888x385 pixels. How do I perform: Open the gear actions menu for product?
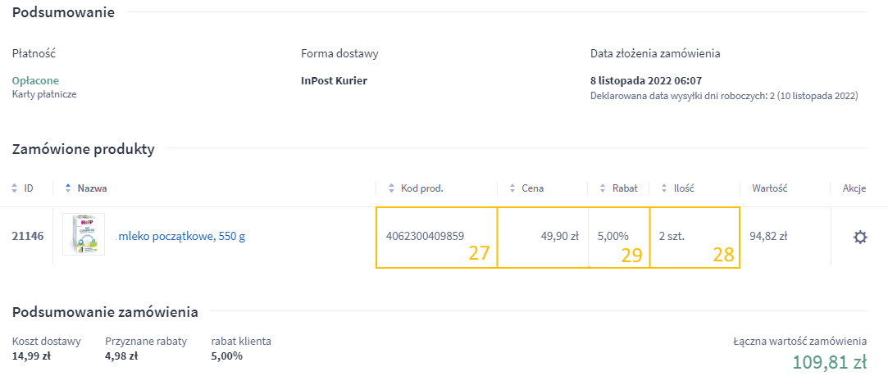(x=859, y=237)
